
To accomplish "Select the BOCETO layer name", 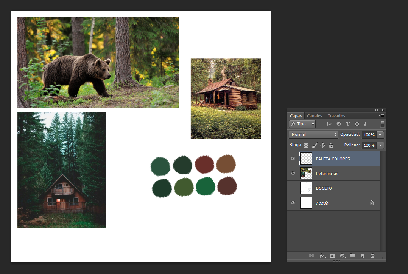I will (x=324, y=188).
